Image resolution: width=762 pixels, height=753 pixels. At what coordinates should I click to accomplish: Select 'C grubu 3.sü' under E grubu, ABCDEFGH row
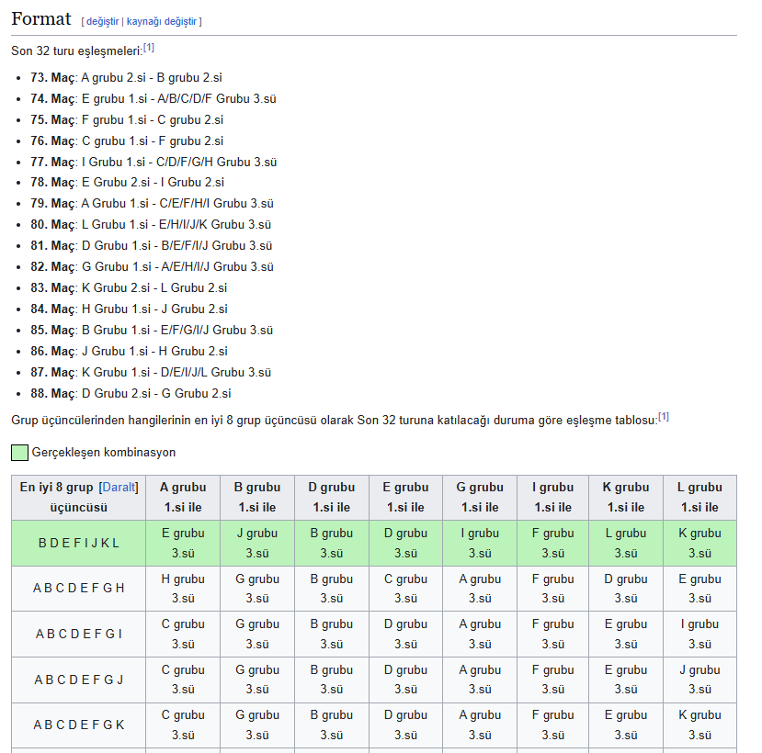pos(405,589)
